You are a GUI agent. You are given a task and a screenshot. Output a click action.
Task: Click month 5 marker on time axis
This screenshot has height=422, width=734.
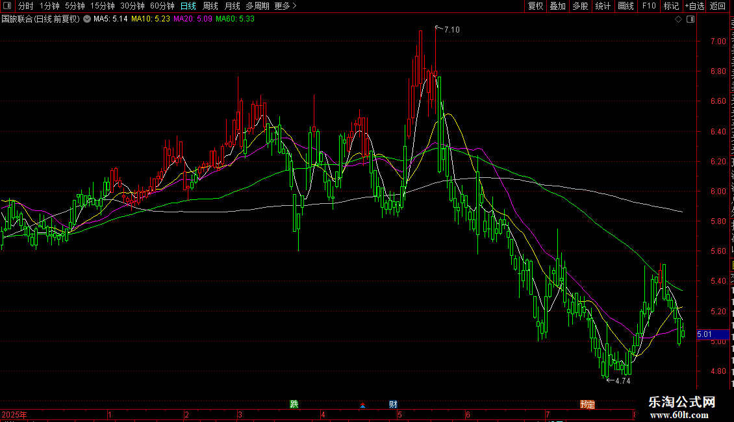click(399, 415)
